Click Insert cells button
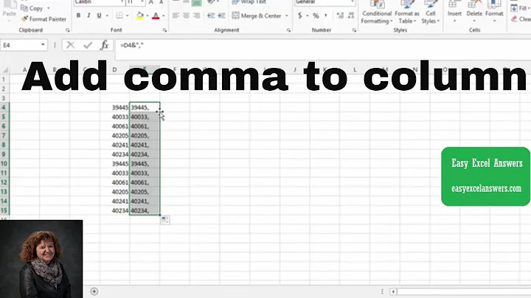Screen dimensions: 531x298 (x=454, y=13)
